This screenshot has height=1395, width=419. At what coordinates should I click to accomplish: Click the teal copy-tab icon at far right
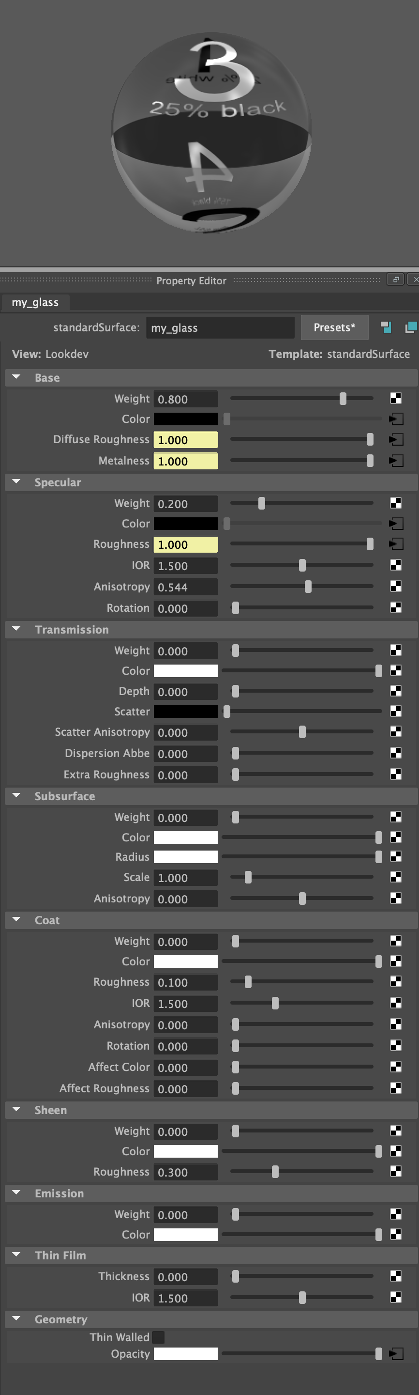pyautogui.click(x=411, y=327)
